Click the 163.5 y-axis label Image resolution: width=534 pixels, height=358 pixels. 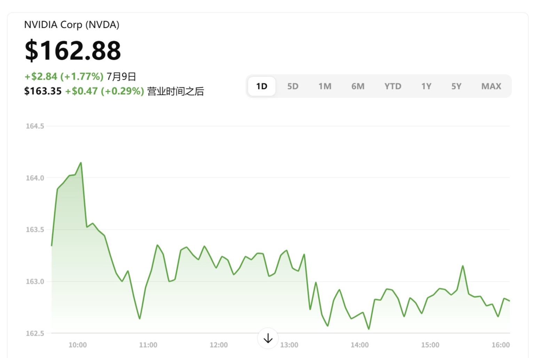point(35,230)
